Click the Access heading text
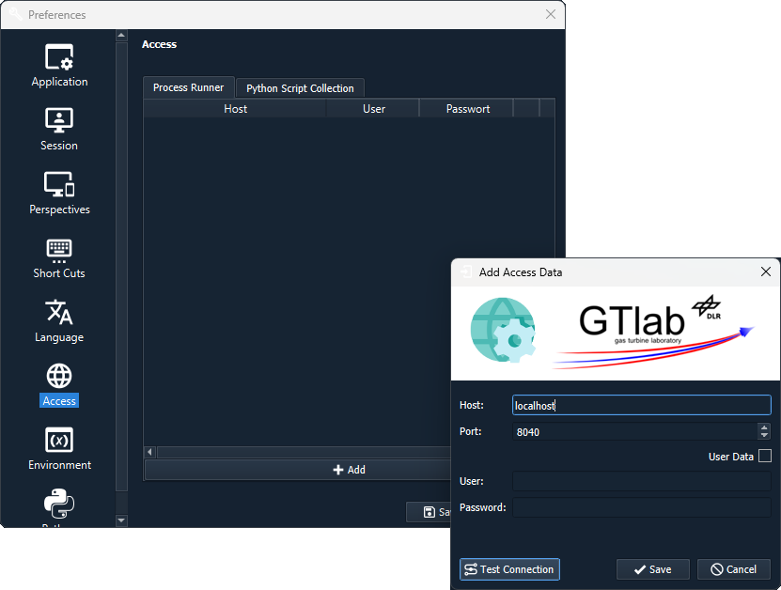Viewport: 781px width, 590px height. 159,44
